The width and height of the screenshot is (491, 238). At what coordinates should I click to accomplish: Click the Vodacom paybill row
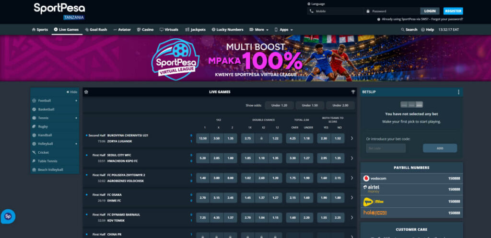[411, 178]
